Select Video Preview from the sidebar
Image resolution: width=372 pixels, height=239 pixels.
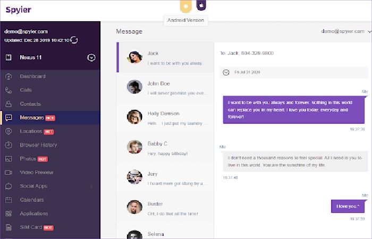pos(36,173)
